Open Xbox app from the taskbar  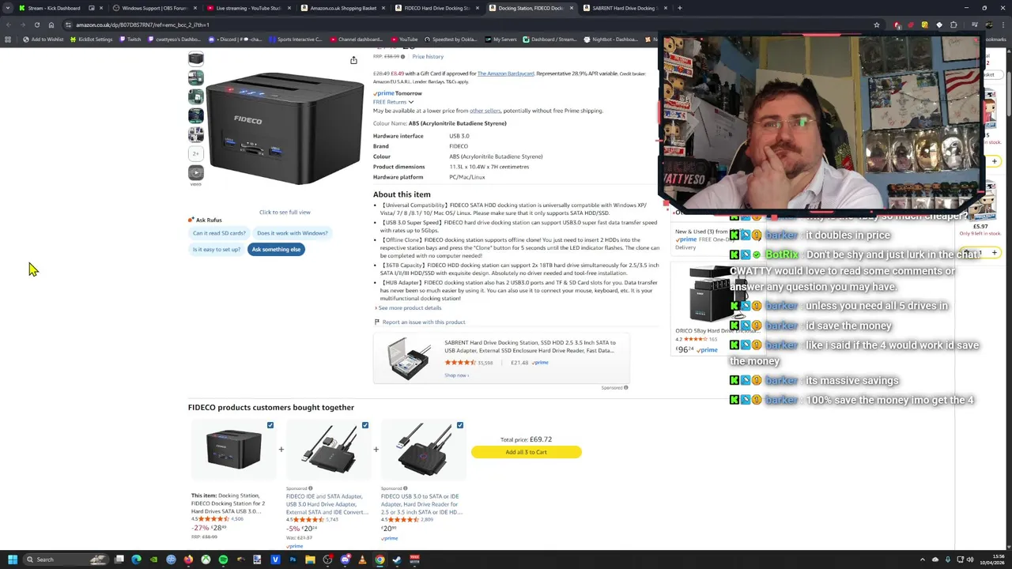[x=206, y=560]
